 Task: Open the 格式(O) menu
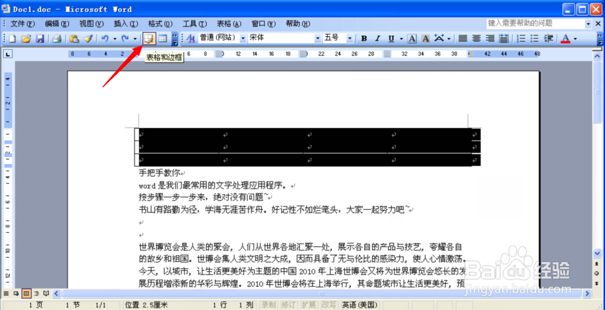[160, 24]
